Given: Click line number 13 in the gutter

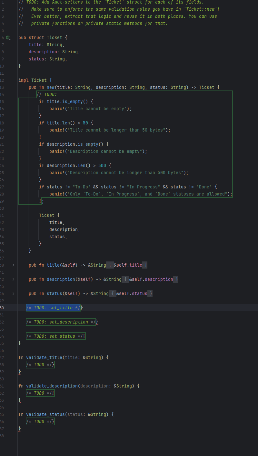Looking at the screenshot, I should (x=2, y=87).
